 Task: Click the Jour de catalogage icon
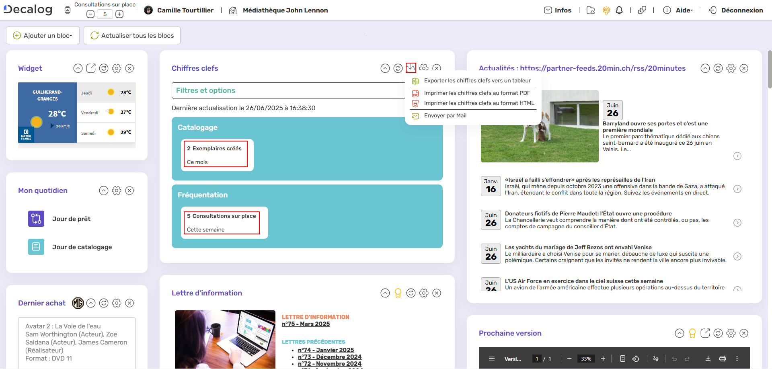[36, 247]
